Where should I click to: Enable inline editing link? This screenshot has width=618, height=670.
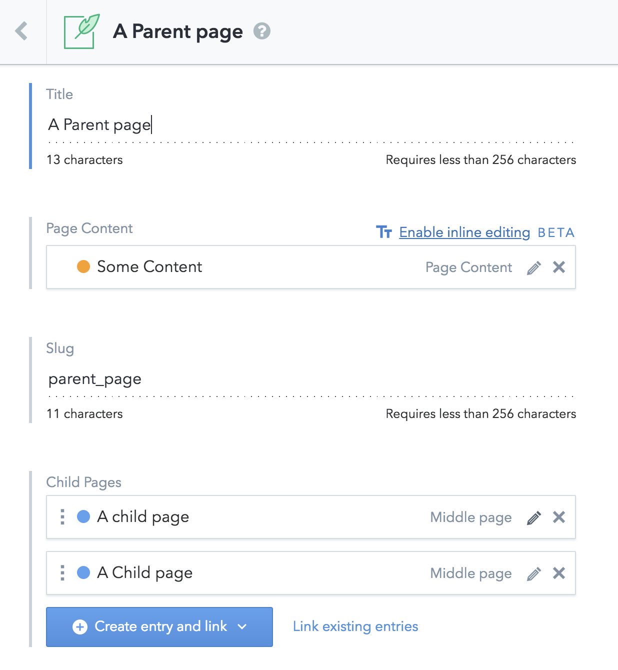(x=464, y=232)
